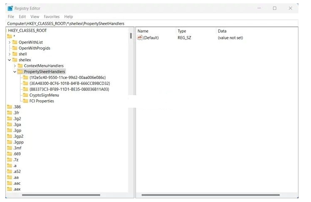Click the .3gpp folder icon
The width and height of the screenshot is (311, 202).
[10, 142]
